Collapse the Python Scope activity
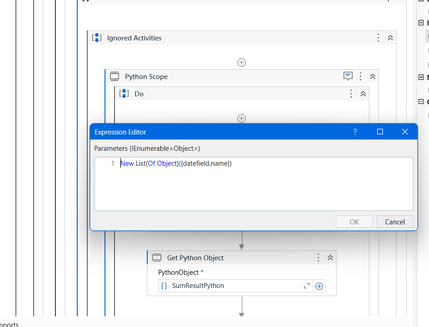Viewport: 429px width, 327px height. tap(372, 76)
